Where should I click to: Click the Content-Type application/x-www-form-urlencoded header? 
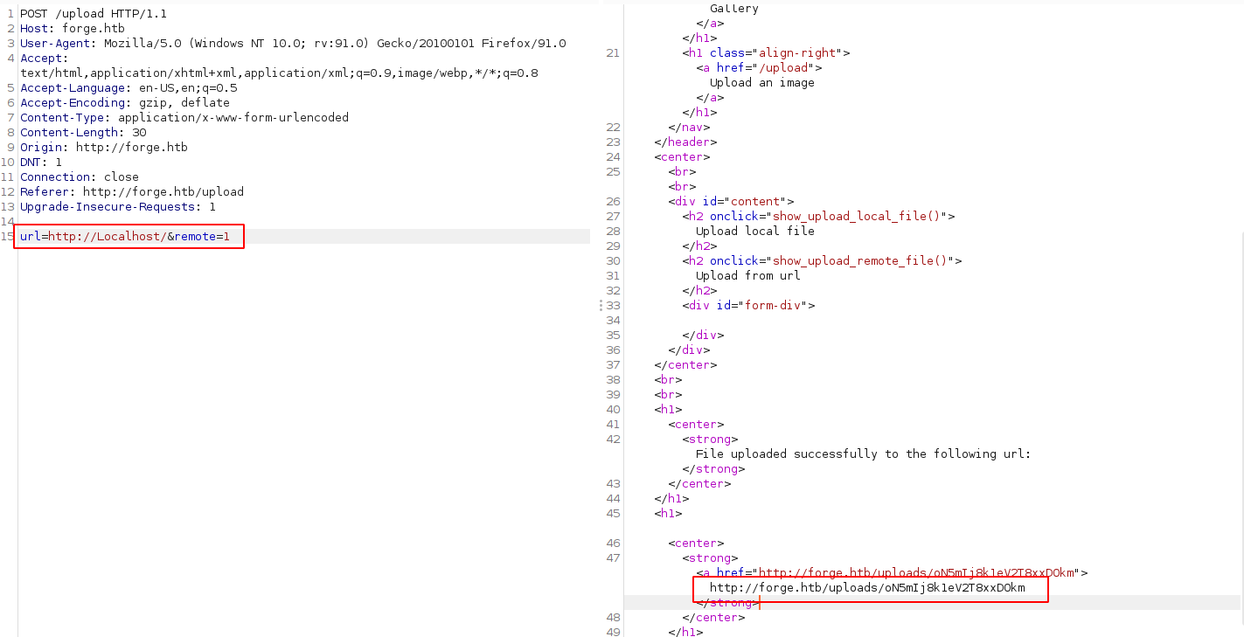point(184,118)
